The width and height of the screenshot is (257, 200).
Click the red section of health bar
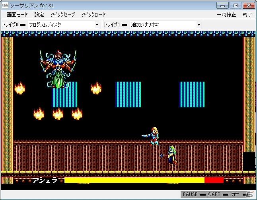pyautogui.click(x=214, y=180)
